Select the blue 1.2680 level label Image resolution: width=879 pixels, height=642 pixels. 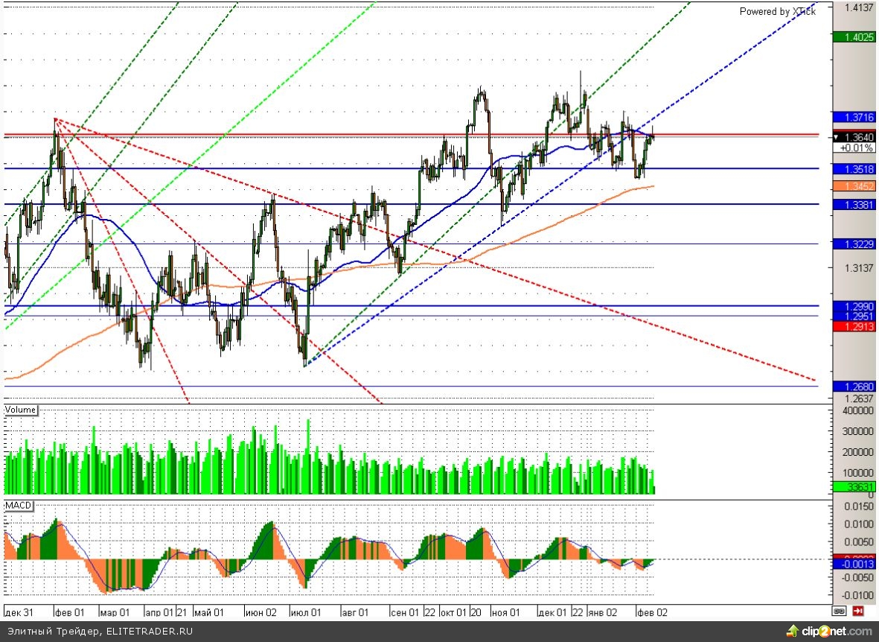[x=854, y=387]
